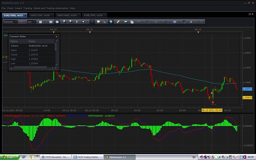256x160 pixels.
Task: Expand arrow next to pen tool
Action: [161, 22]
